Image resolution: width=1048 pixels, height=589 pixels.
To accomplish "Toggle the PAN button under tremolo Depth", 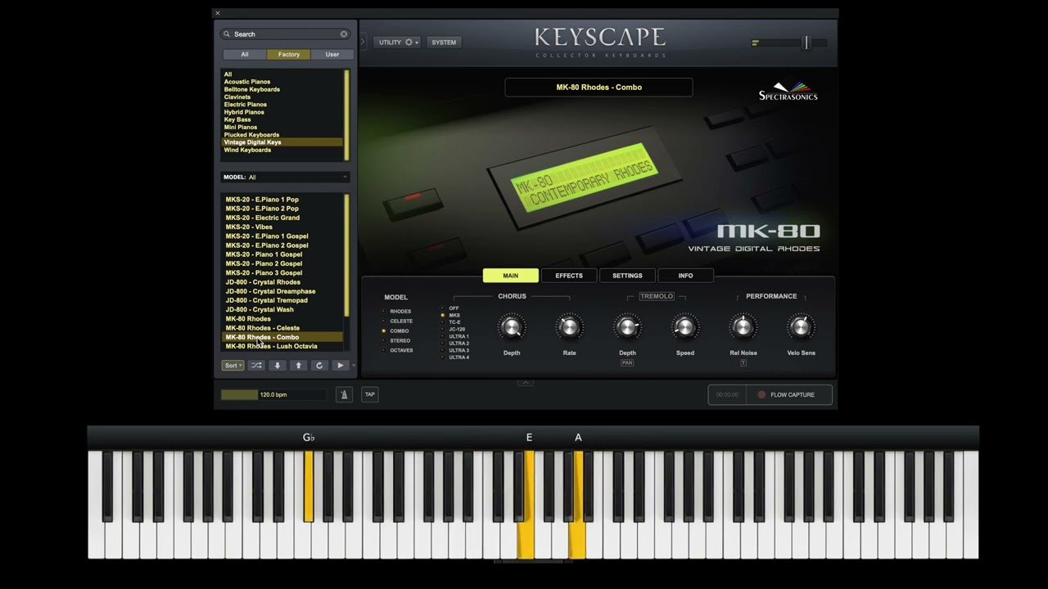I will pyautogui.click(x=627, y=362).
